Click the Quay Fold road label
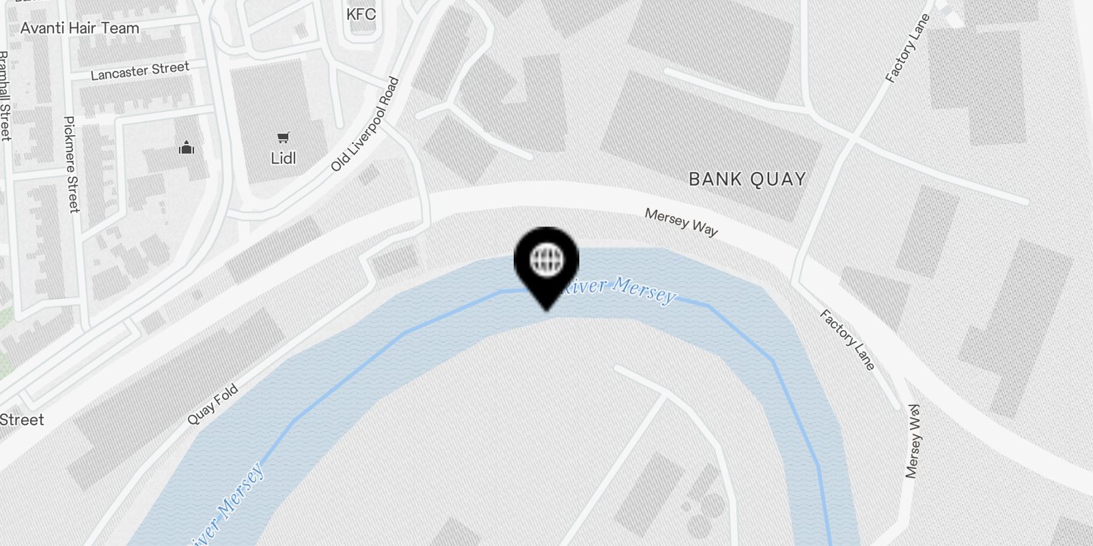This screenshot has width=1093, height=546. pyautogui.click(x=212, y=404)
